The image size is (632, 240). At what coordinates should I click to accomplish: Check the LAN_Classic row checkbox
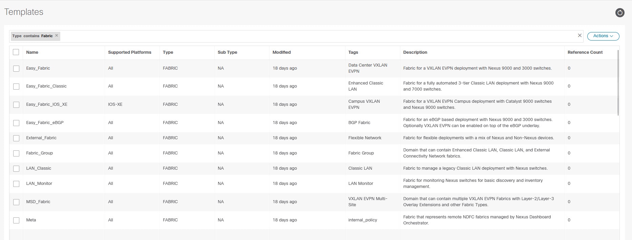[16, 168]
